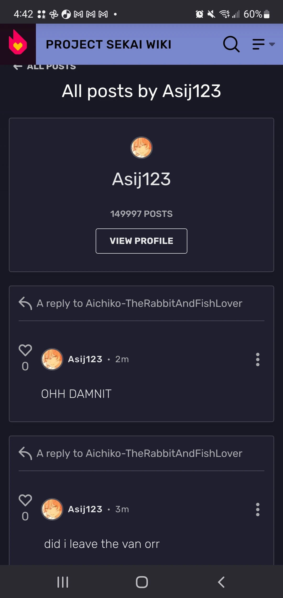Click reply arrow icon on second post

click(25, 453)
